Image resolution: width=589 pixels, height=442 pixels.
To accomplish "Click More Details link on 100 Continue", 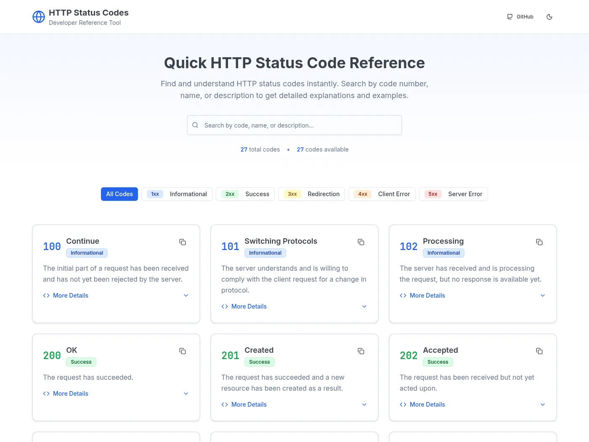I will pos(71,296).
